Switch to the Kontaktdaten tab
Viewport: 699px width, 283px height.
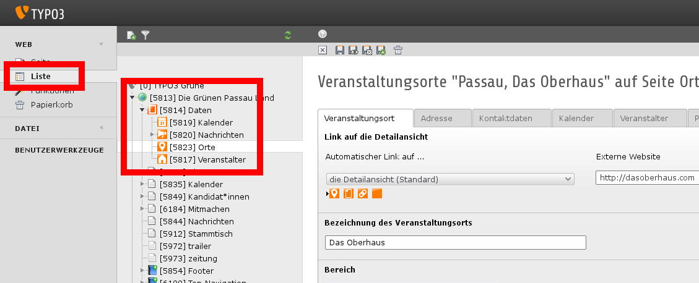click(x=510, y=118)
